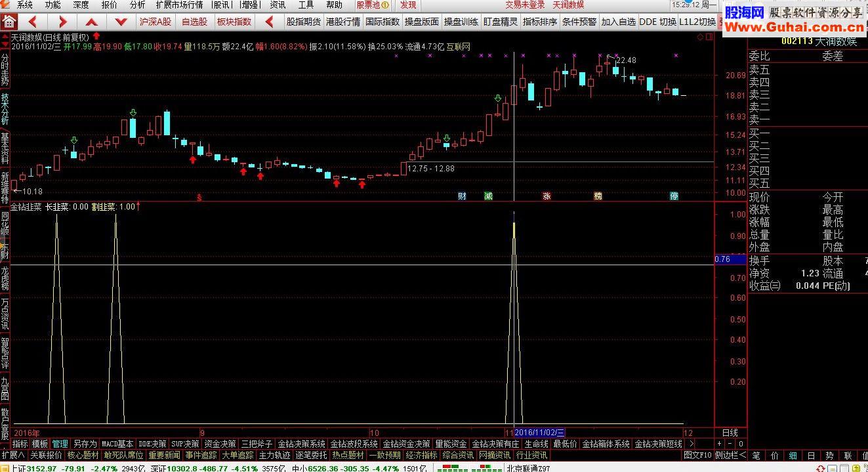Open the 关联报价 bottom tab
This screenshot has width=868, height=472.
(x=47, y=455)
